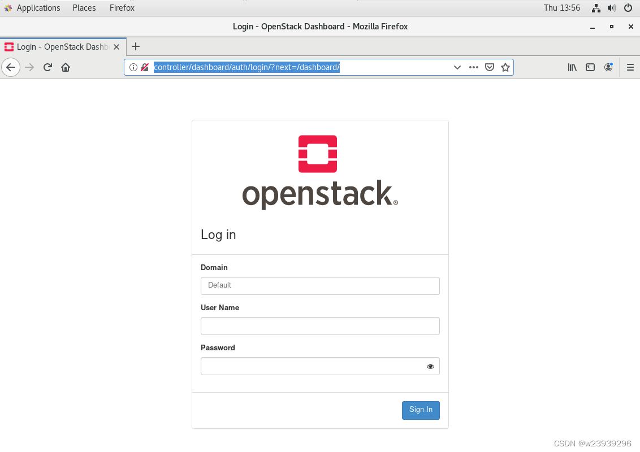Open the Firefox application menu
The width and height of the screenshot is (640, 452).
click(630, 67)
